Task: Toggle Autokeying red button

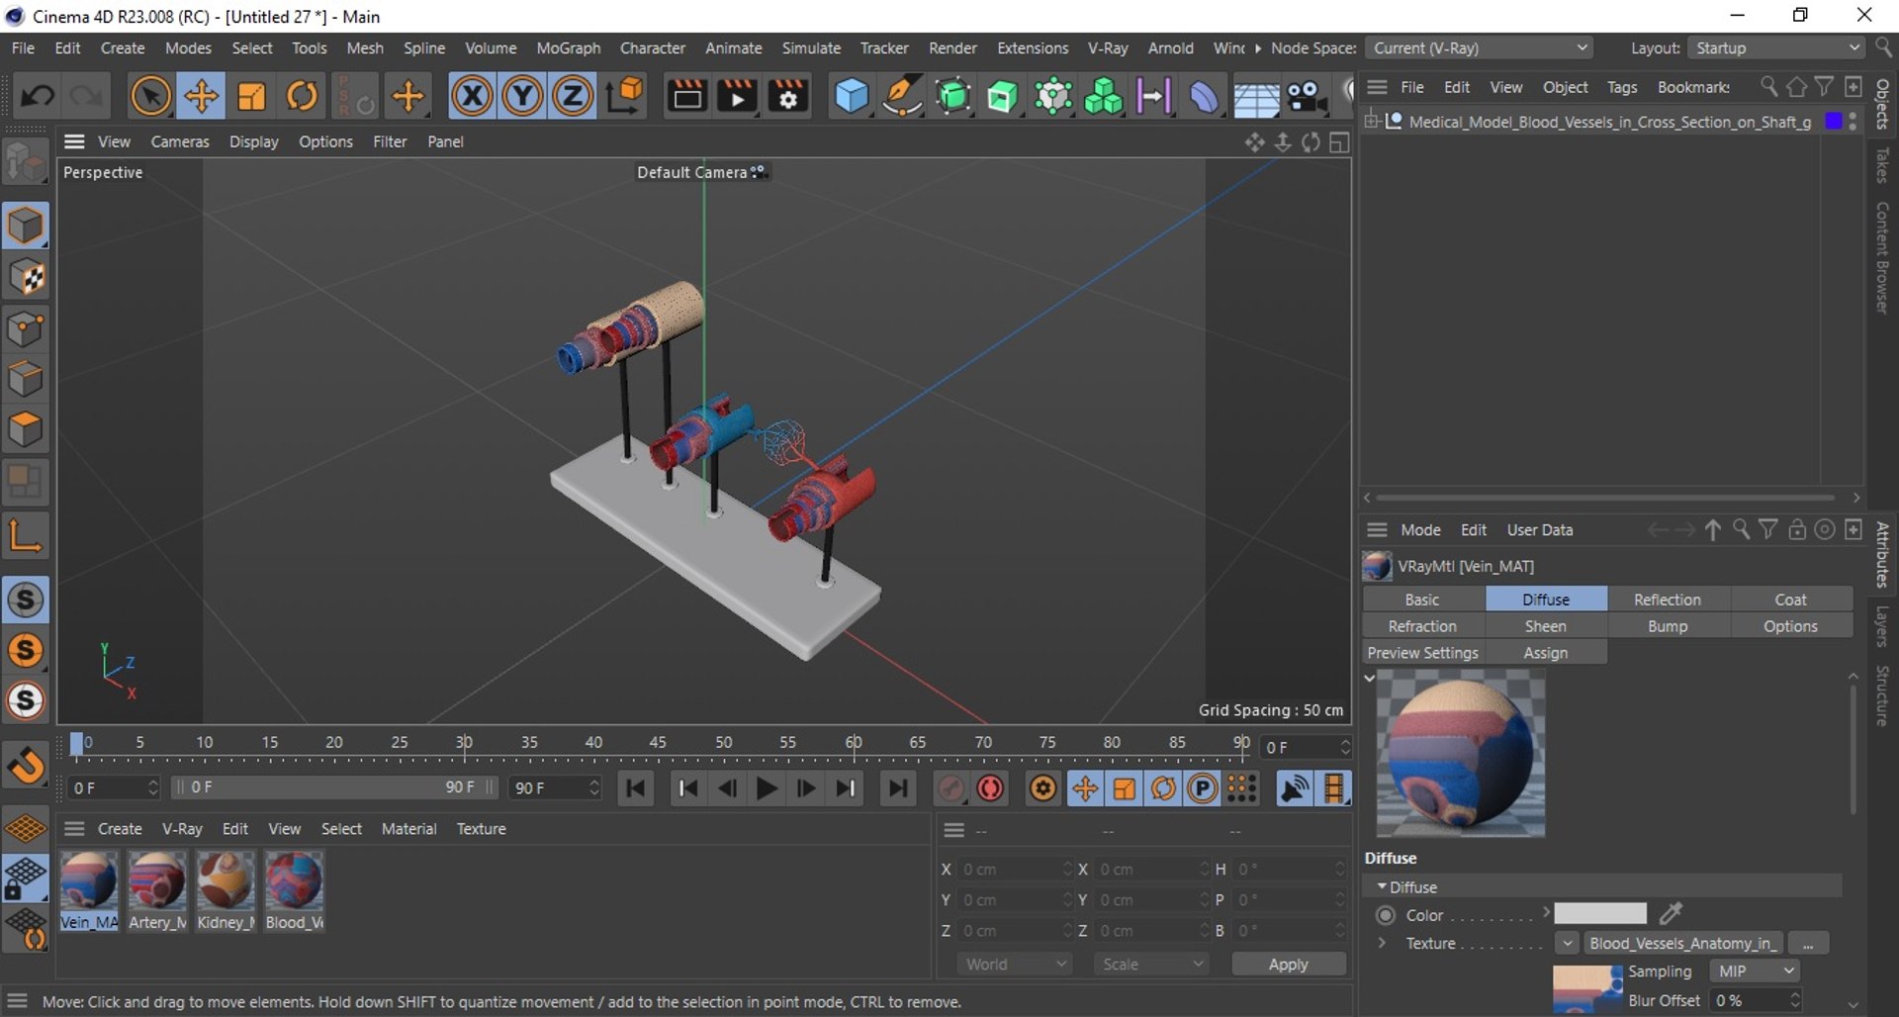Action: 990,788
